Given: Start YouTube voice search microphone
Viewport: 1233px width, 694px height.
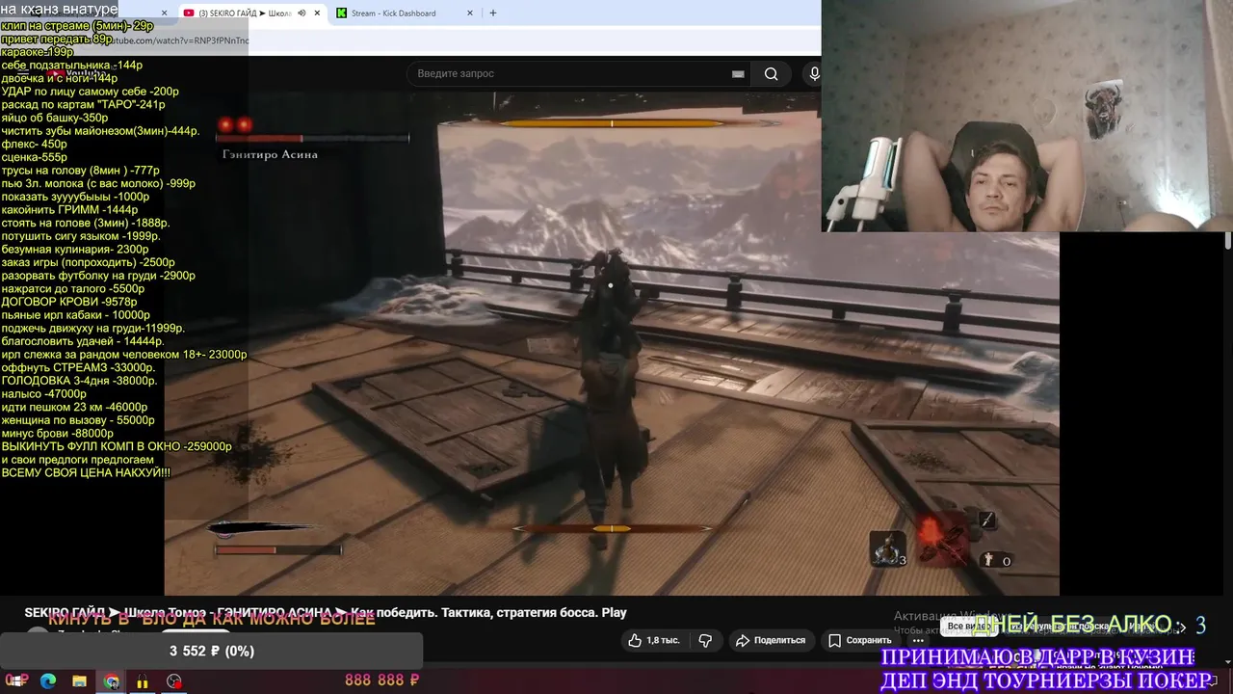Looking at the screenshot, I should pyautogui.click(x=814, y=74).
